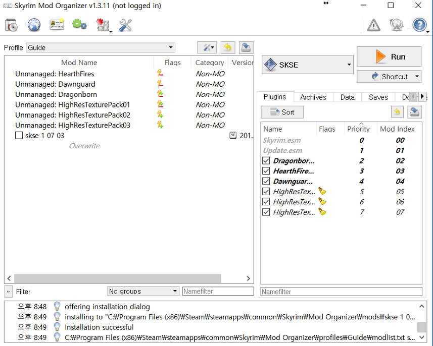433x346 pixels.
Task: Click the HighResTexturePack03 conflict flag icon
Action: (x=160, y=125)
